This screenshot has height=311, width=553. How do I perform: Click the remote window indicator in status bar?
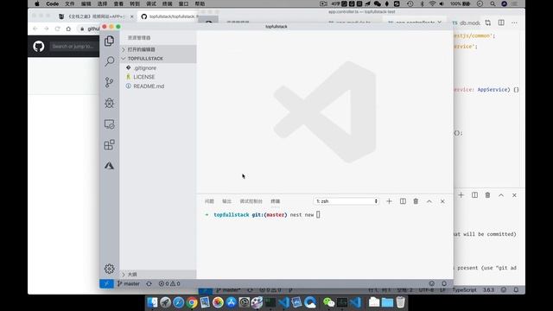(106, 283)
